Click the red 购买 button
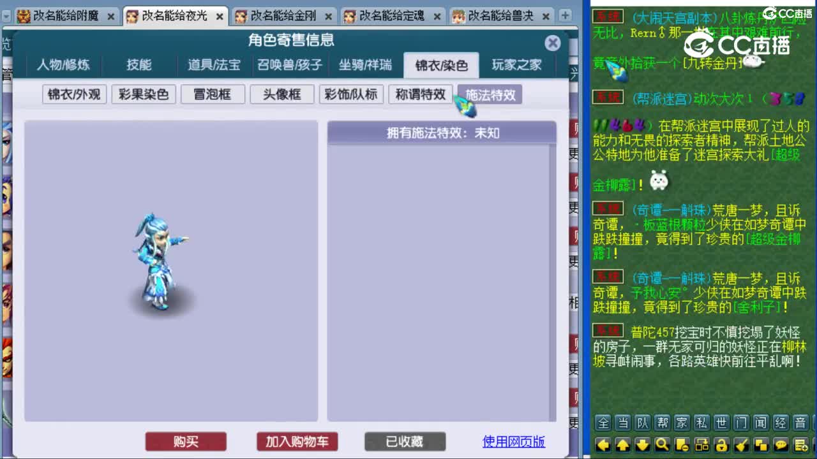Screen dimensions: 817x459 (186, 441)
